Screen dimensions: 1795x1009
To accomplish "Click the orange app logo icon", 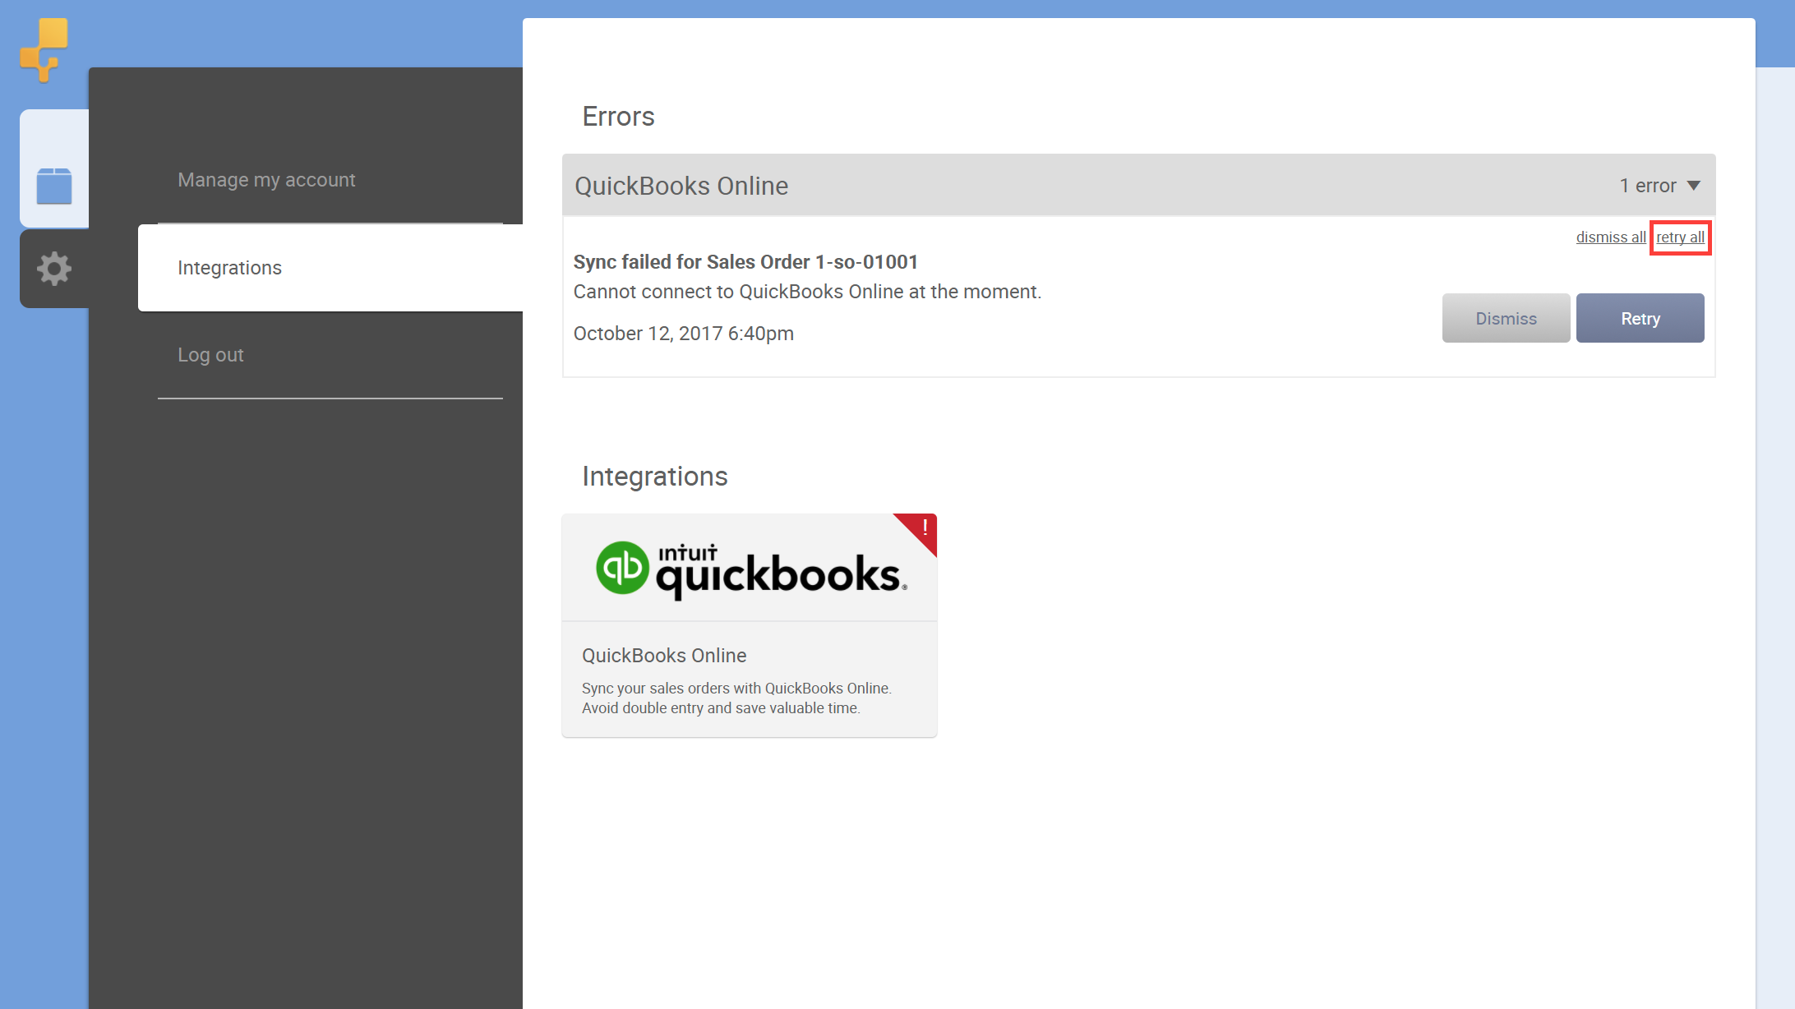I will point(44,49).
